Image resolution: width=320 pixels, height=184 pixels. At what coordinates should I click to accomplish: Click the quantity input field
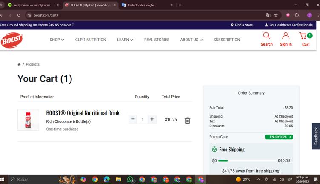[x=143, y=119]
